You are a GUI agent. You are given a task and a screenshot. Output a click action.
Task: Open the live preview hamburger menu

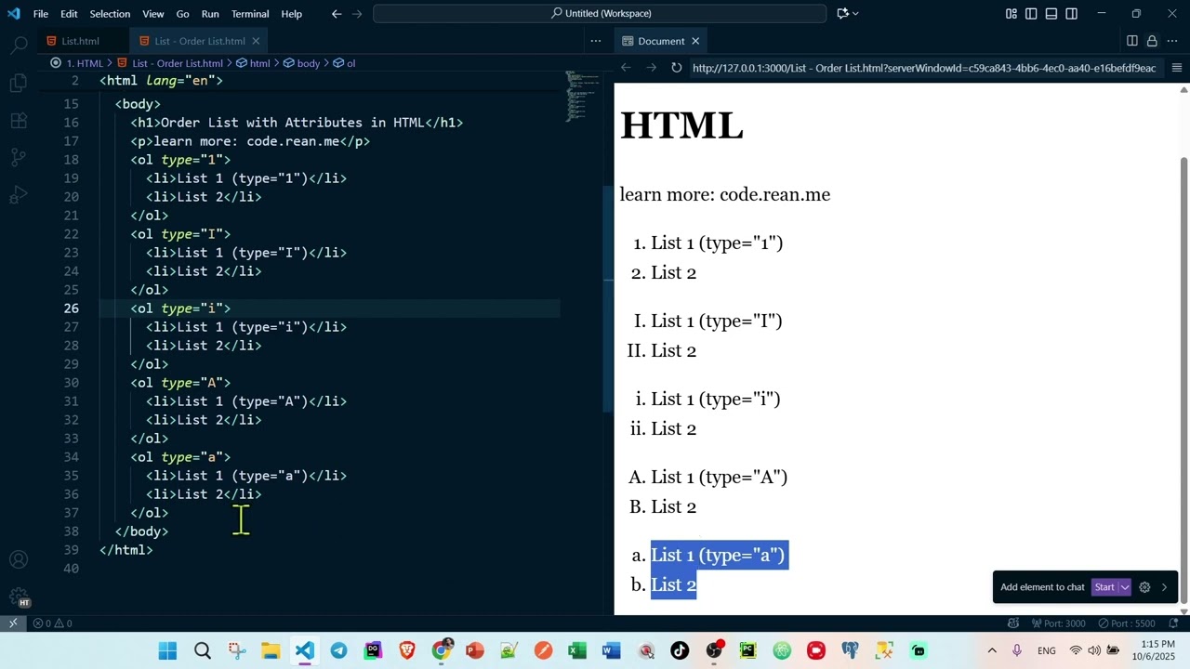pos(1176,68)
